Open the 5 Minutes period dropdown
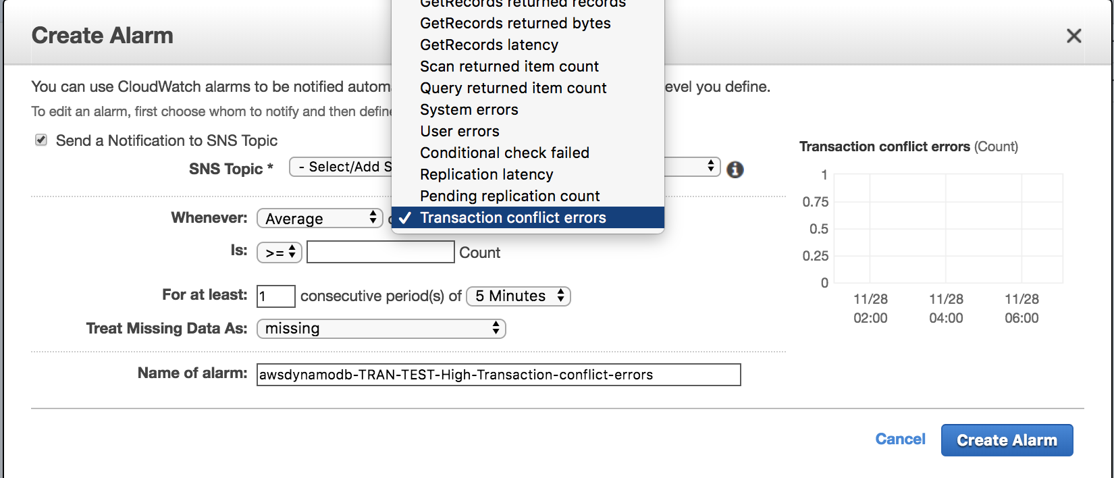Image resolution: width=1114 pixels, height=478 pixels. tap(519, 296)
